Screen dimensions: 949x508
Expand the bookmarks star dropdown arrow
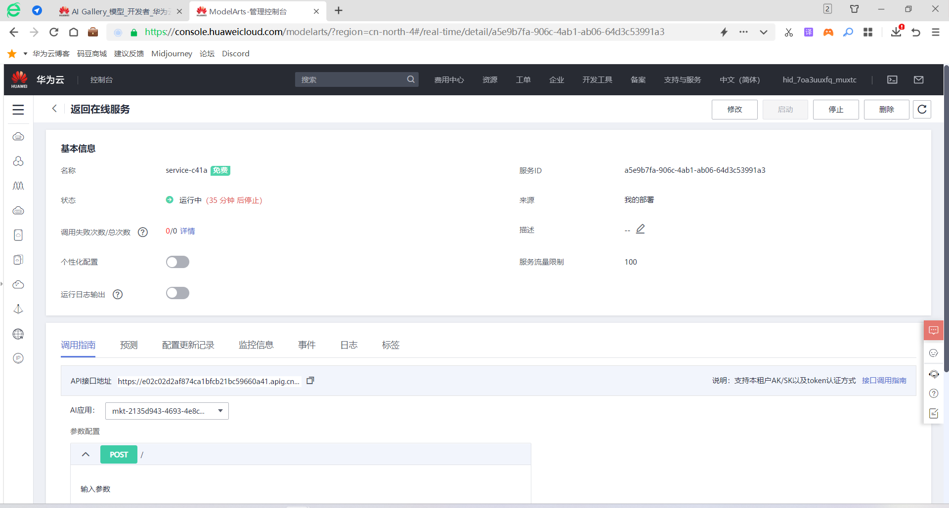(x=25, y=54)
